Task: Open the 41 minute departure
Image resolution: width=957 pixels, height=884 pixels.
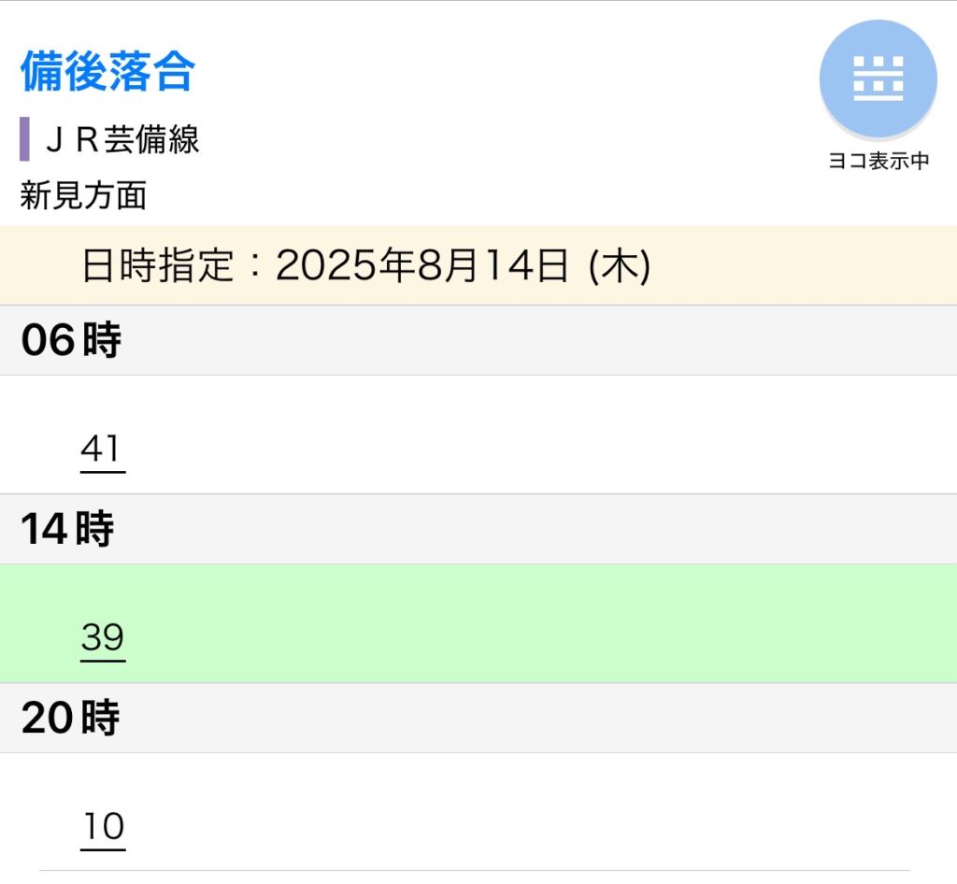Action: [x=102, y=449]
